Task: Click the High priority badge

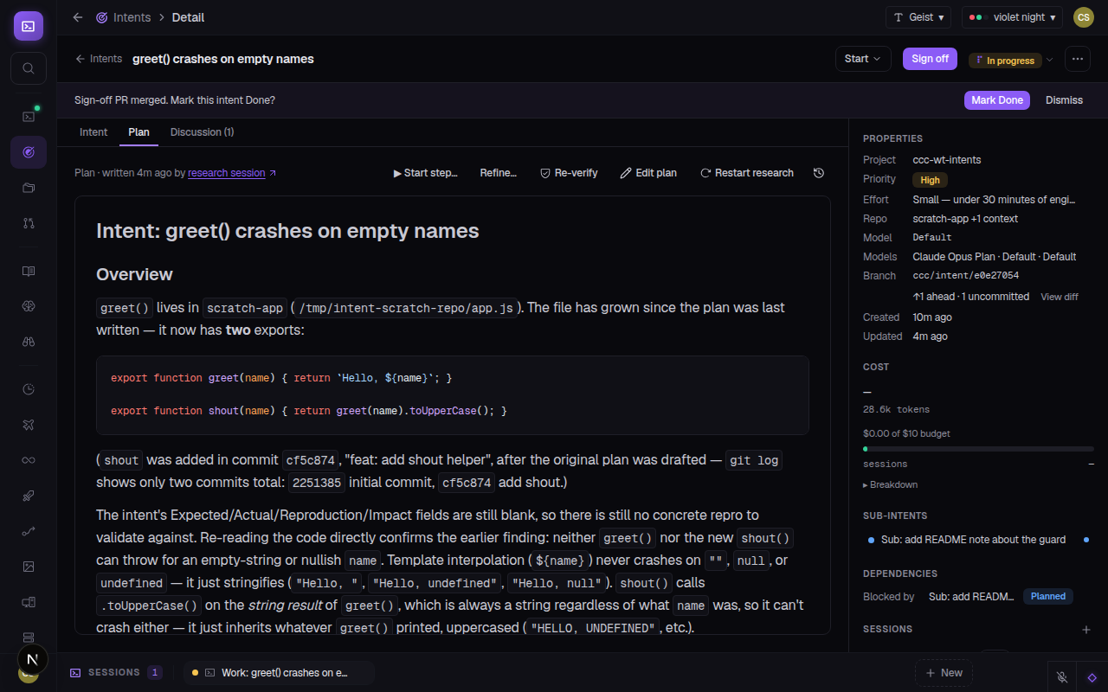Action: [930, 180]
